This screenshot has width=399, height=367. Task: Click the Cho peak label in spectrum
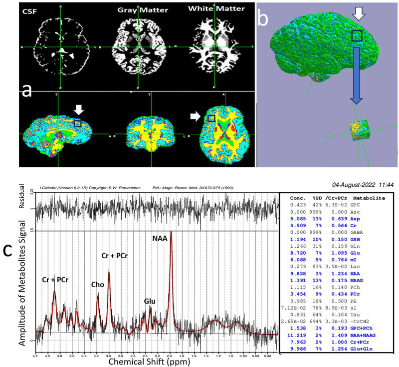coord(97,284)
